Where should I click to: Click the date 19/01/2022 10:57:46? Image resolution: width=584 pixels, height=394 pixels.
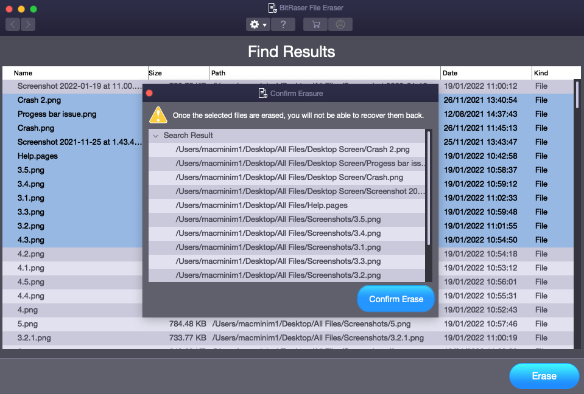(x=480, y=324)
